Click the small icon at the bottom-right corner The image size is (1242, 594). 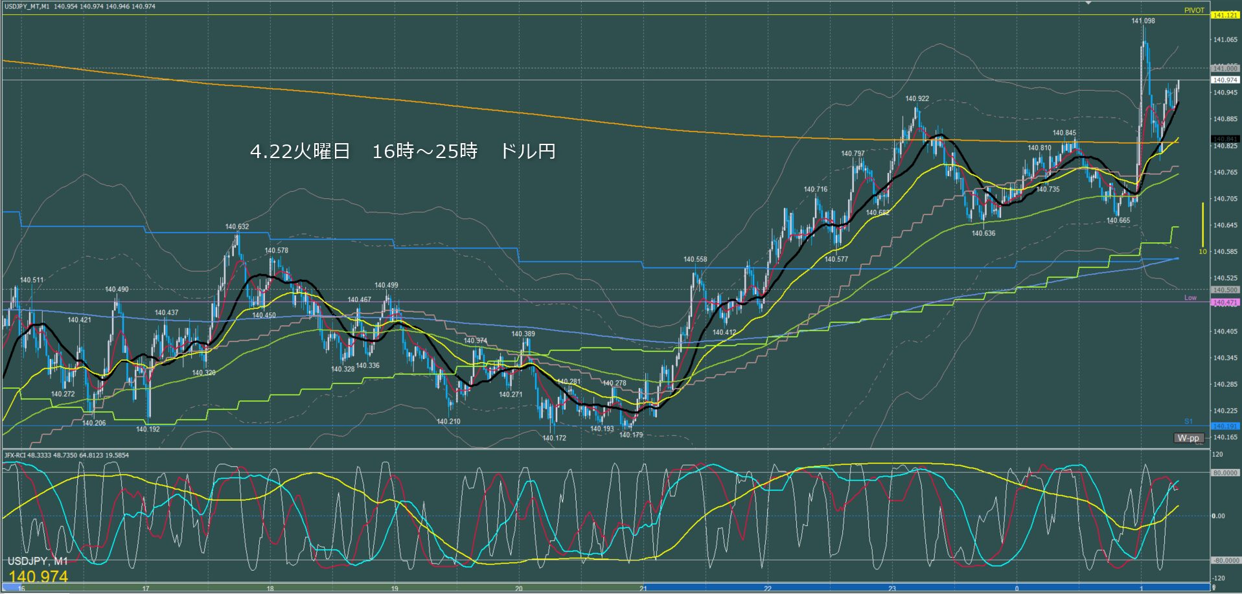tap(1213, 588)
